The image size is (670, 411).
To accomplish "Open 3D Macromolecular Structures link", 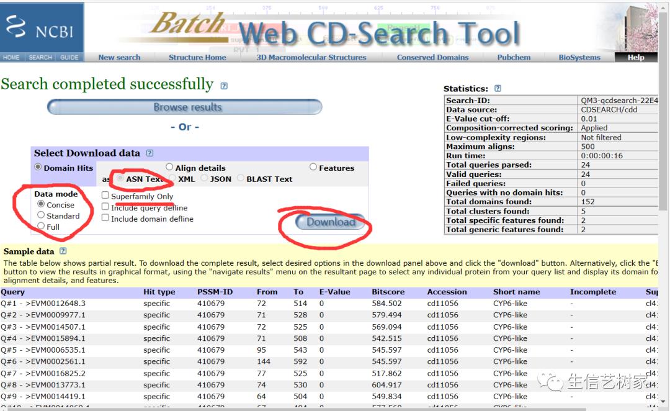I will tap(311, 57).
